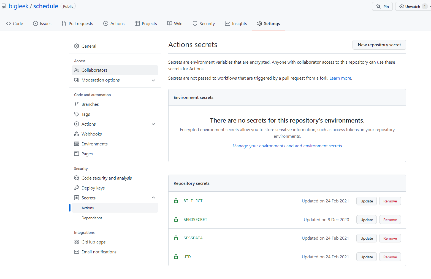The image size is (431, 279).
Task: Remove the UID secret
Action: 390,257
